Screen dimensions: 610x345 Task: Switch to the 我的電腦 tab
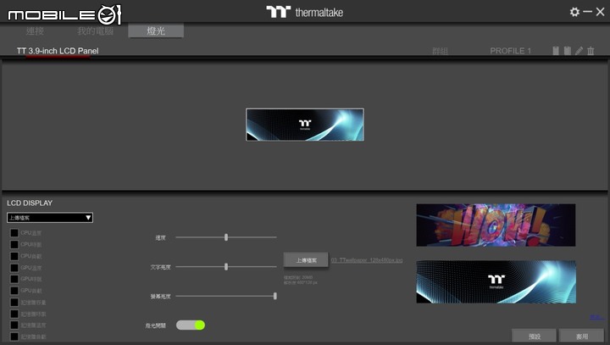(x=95, y=31)
